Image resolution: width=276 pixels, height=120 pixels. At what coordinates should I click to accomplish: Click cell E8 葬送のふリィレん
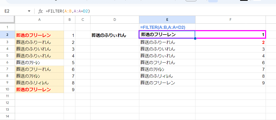pyautogui.click(x=167, y=76)
